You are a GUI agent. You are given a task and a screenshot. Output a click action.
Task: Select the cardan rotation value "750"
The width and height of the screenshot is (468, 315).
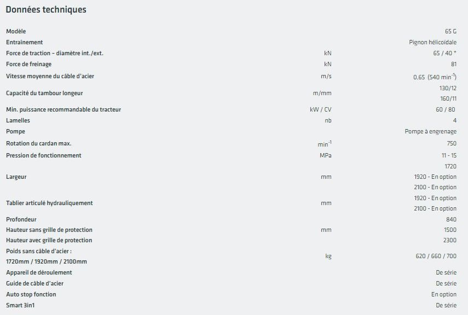coord(451,144)
